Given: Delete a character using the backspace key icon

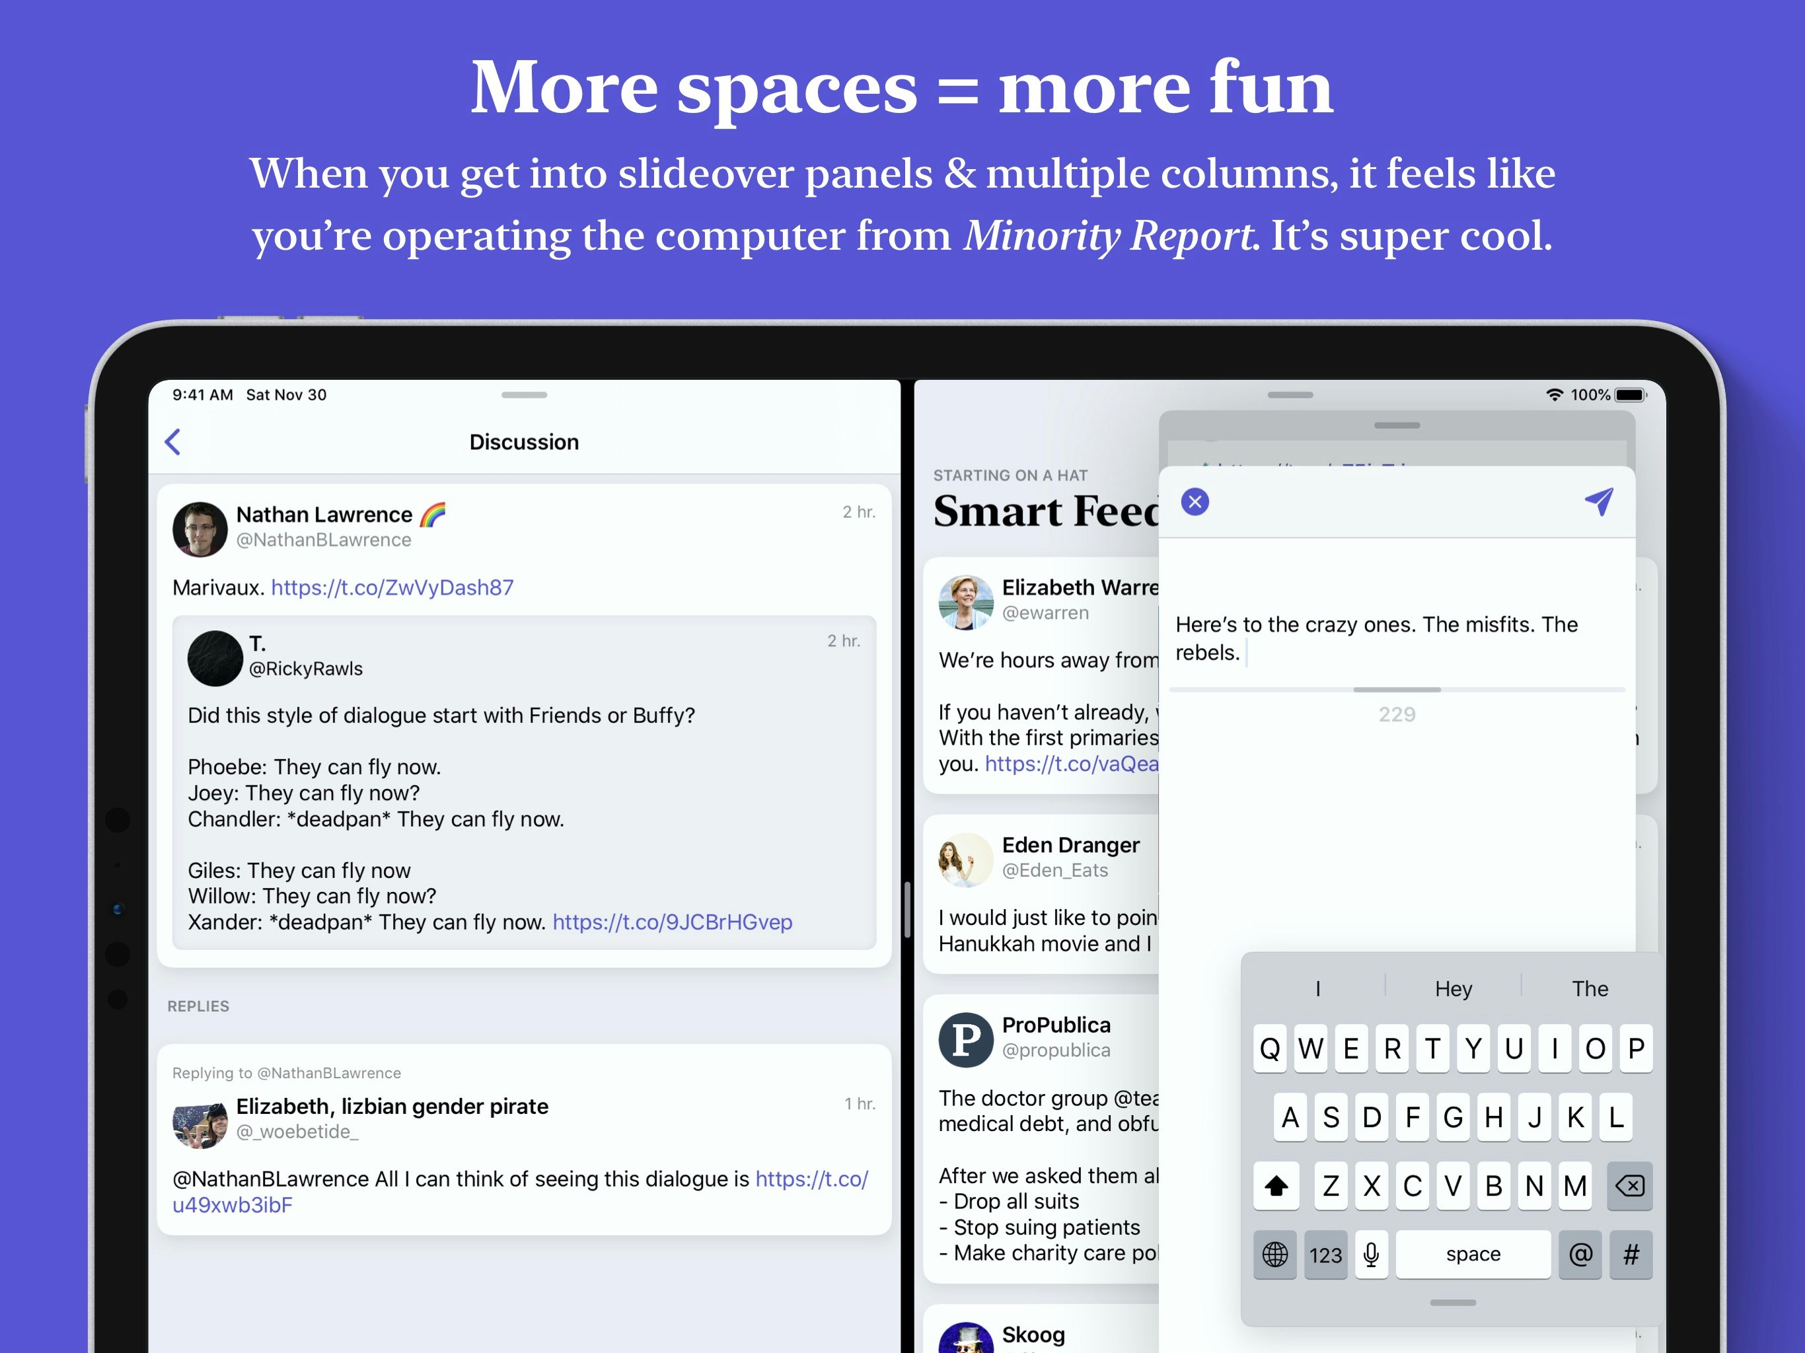Looking at the screenshot, I should (x=1628, y=1187).
